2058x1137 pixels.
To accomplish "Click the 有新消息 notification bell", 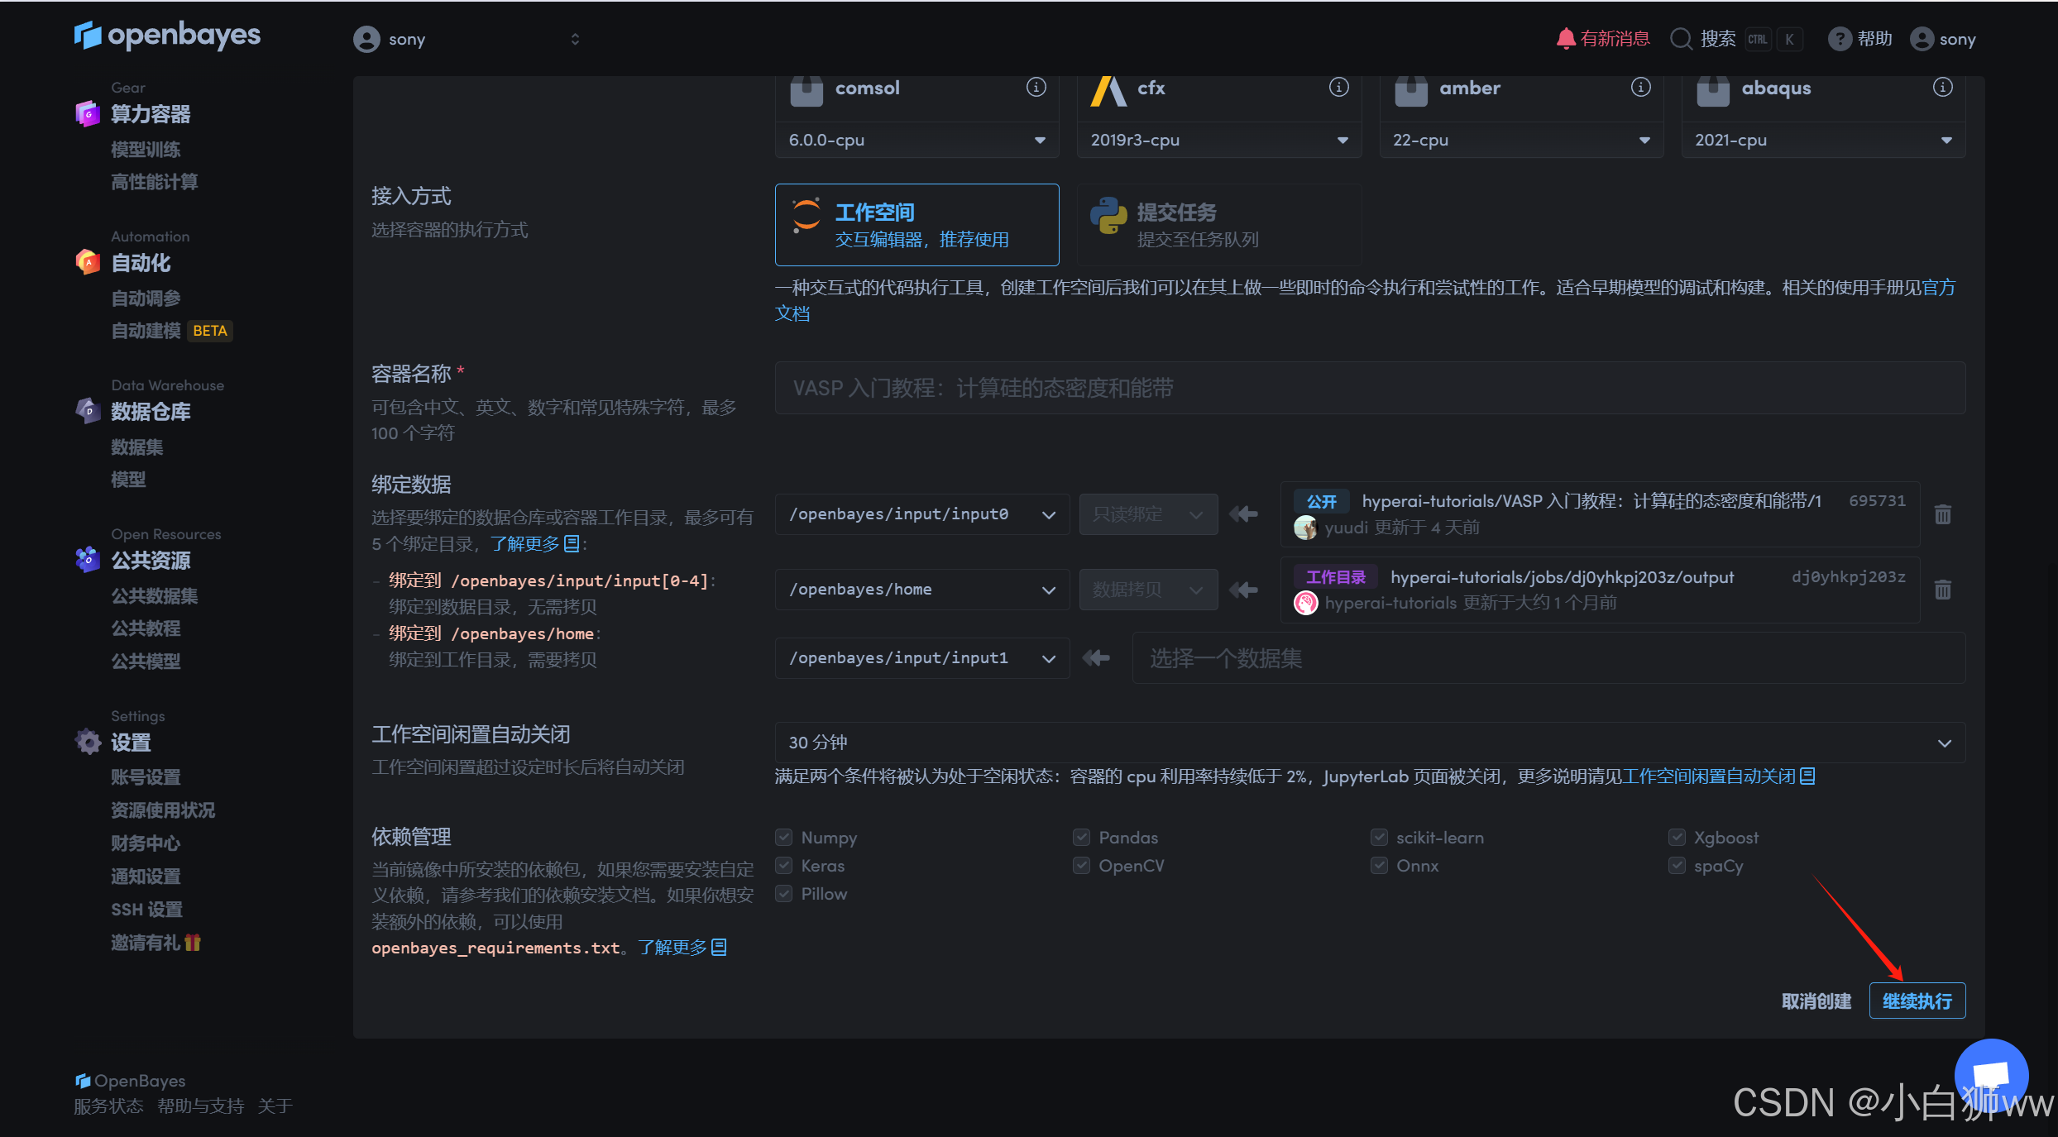I will (x=1565, y=39).
